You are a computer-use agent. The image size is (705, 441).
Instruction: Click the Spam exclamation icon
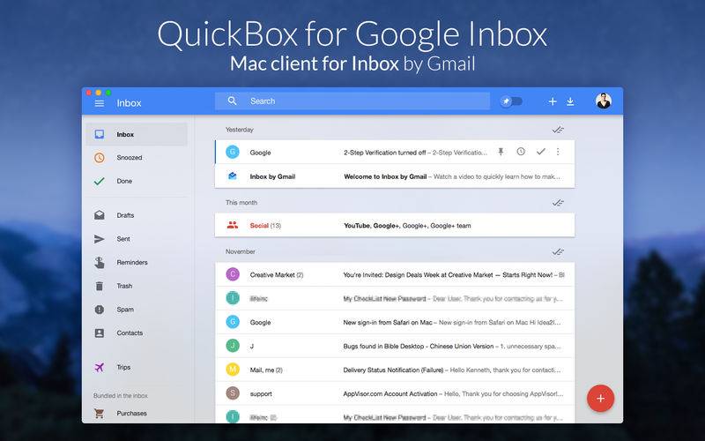coord(100,310)
